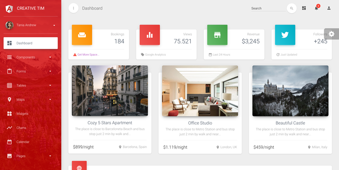The image size is (339, 170).
Task: Click the Components apps icon
Action: coord(9,57)
